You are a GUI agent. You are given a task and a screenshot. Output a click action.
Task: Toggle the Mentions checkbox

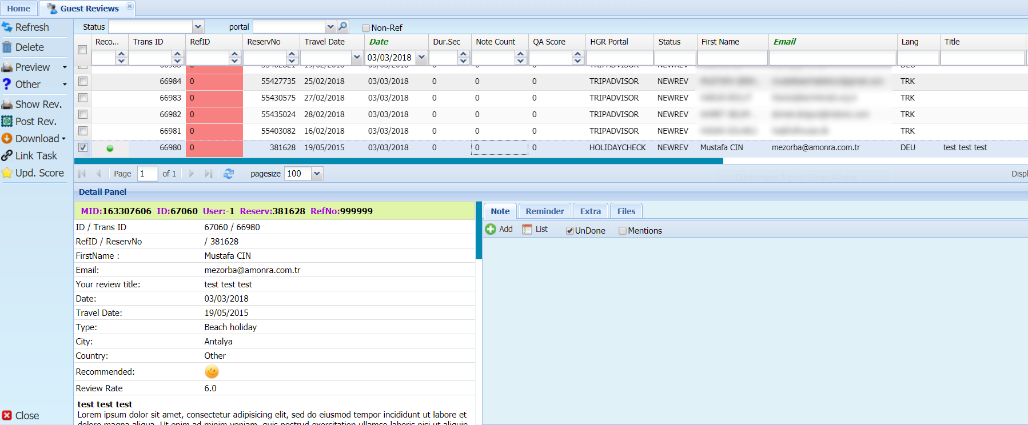623,231
